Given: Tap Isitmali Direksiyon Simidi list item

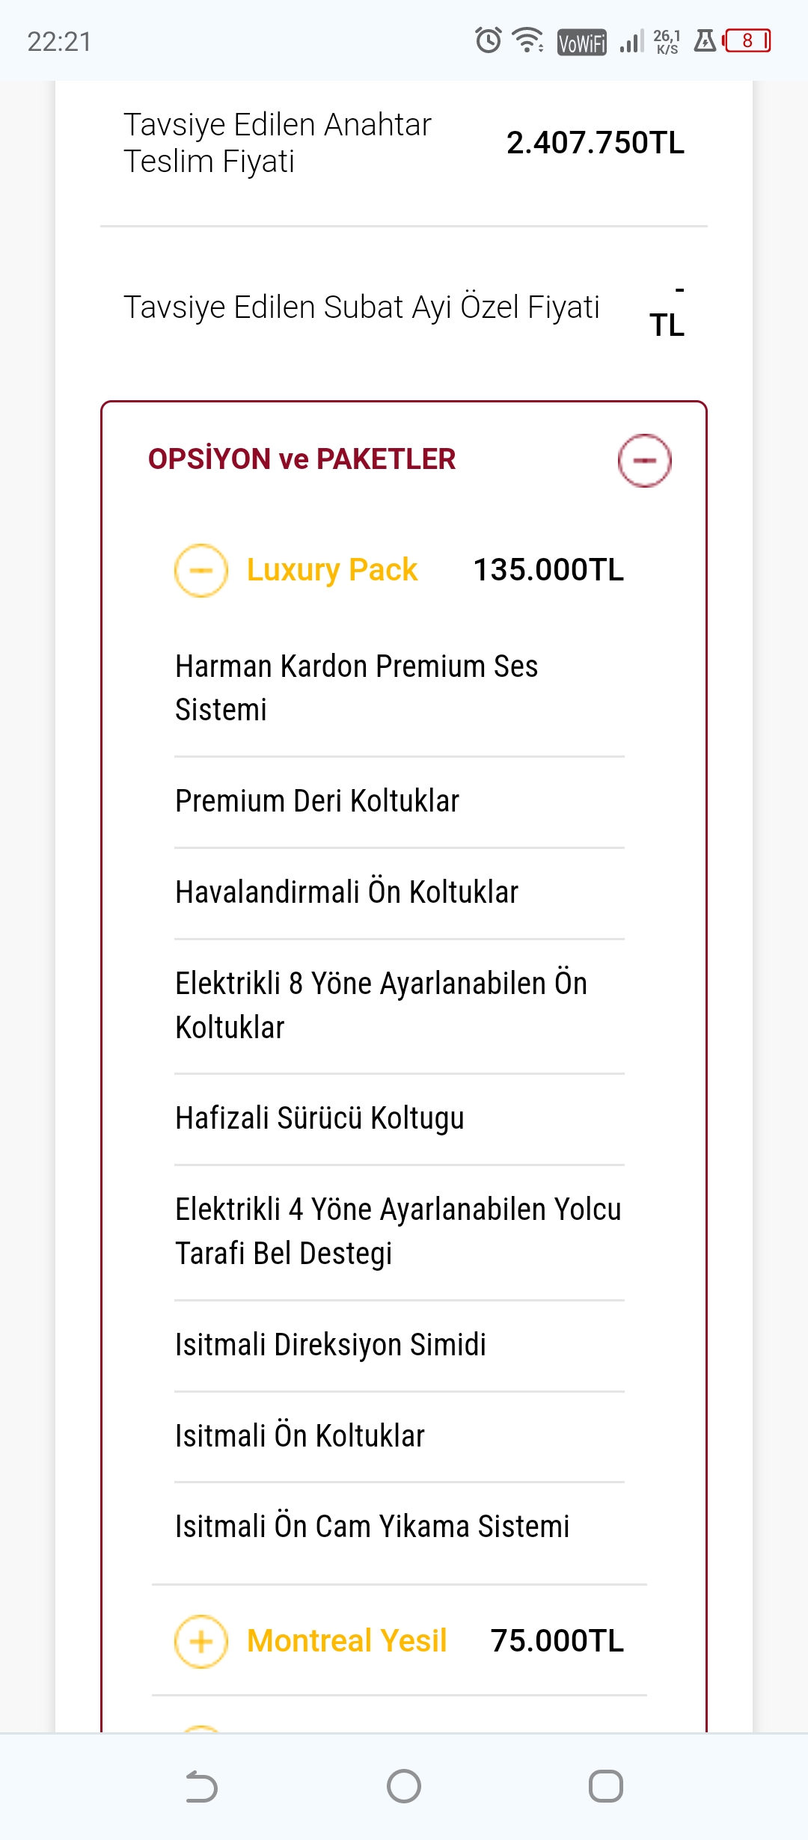Looking at the screenshot, I should click(x=331, y=1345).
